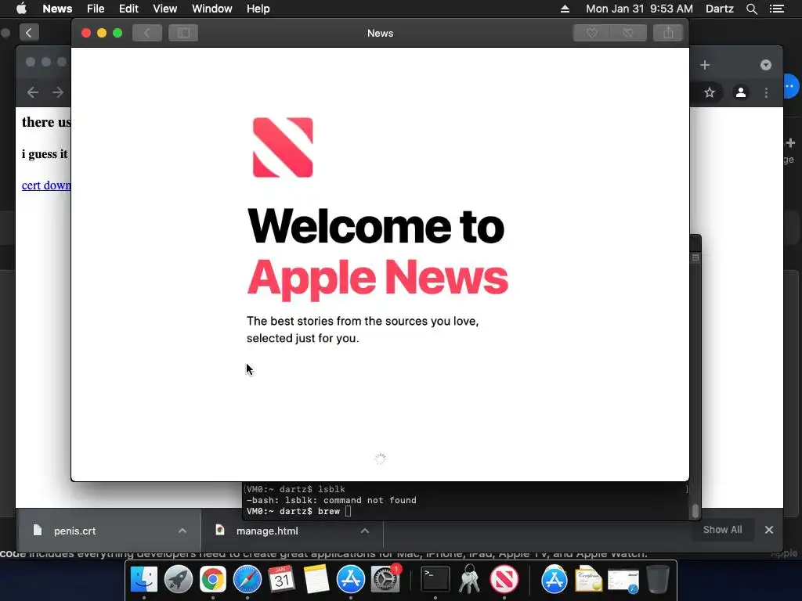Open Terminal from the Dock
This screenshot has height=601, width=802.
[x=435, y=580]
